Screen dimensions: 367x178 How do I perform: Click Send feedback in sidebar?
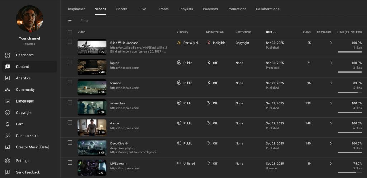click(x=28, y=172)
